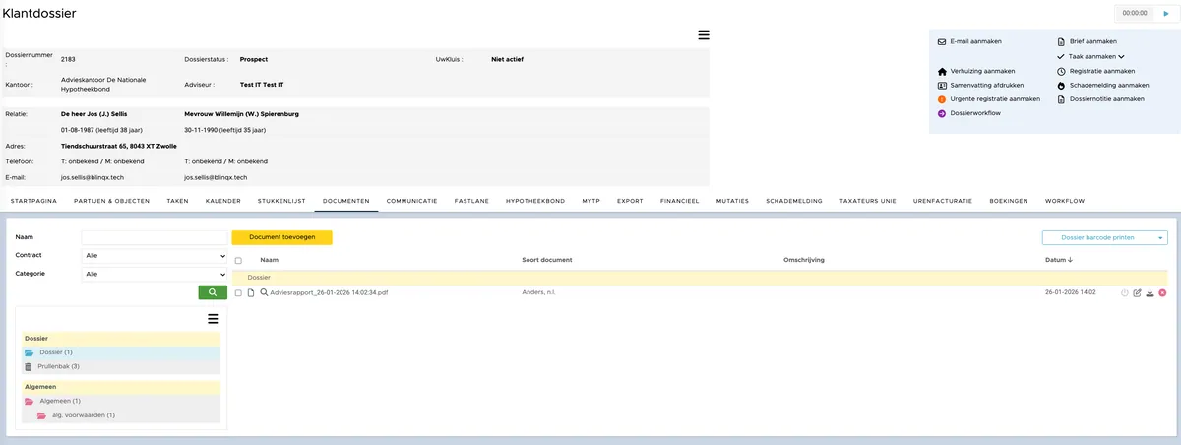Click the email jos.sellis@blinqx.tech under Jos Sellis
This screenshot has height=445, width=1181.
click(x=92, y=177)
